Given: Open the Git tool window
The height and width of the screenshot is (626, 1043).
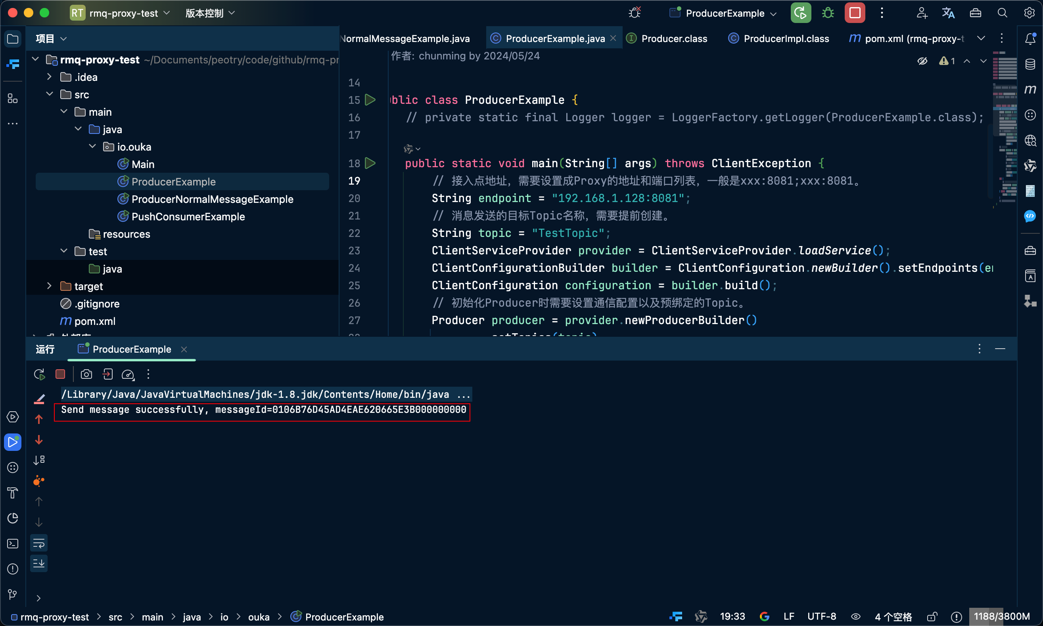Looking at the screenshot, I should pyautogui.click(x=13, y=594).
